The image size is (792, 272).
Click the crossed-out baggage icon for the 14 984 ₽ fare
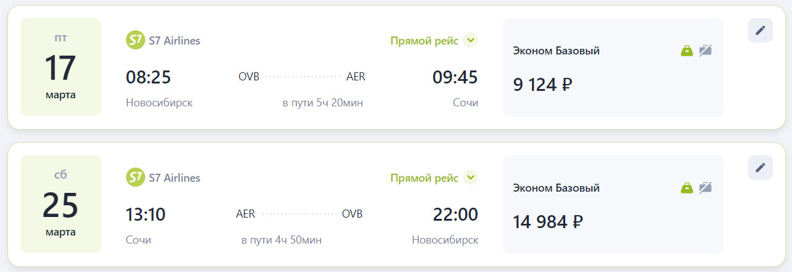click(x=706, y=188)
